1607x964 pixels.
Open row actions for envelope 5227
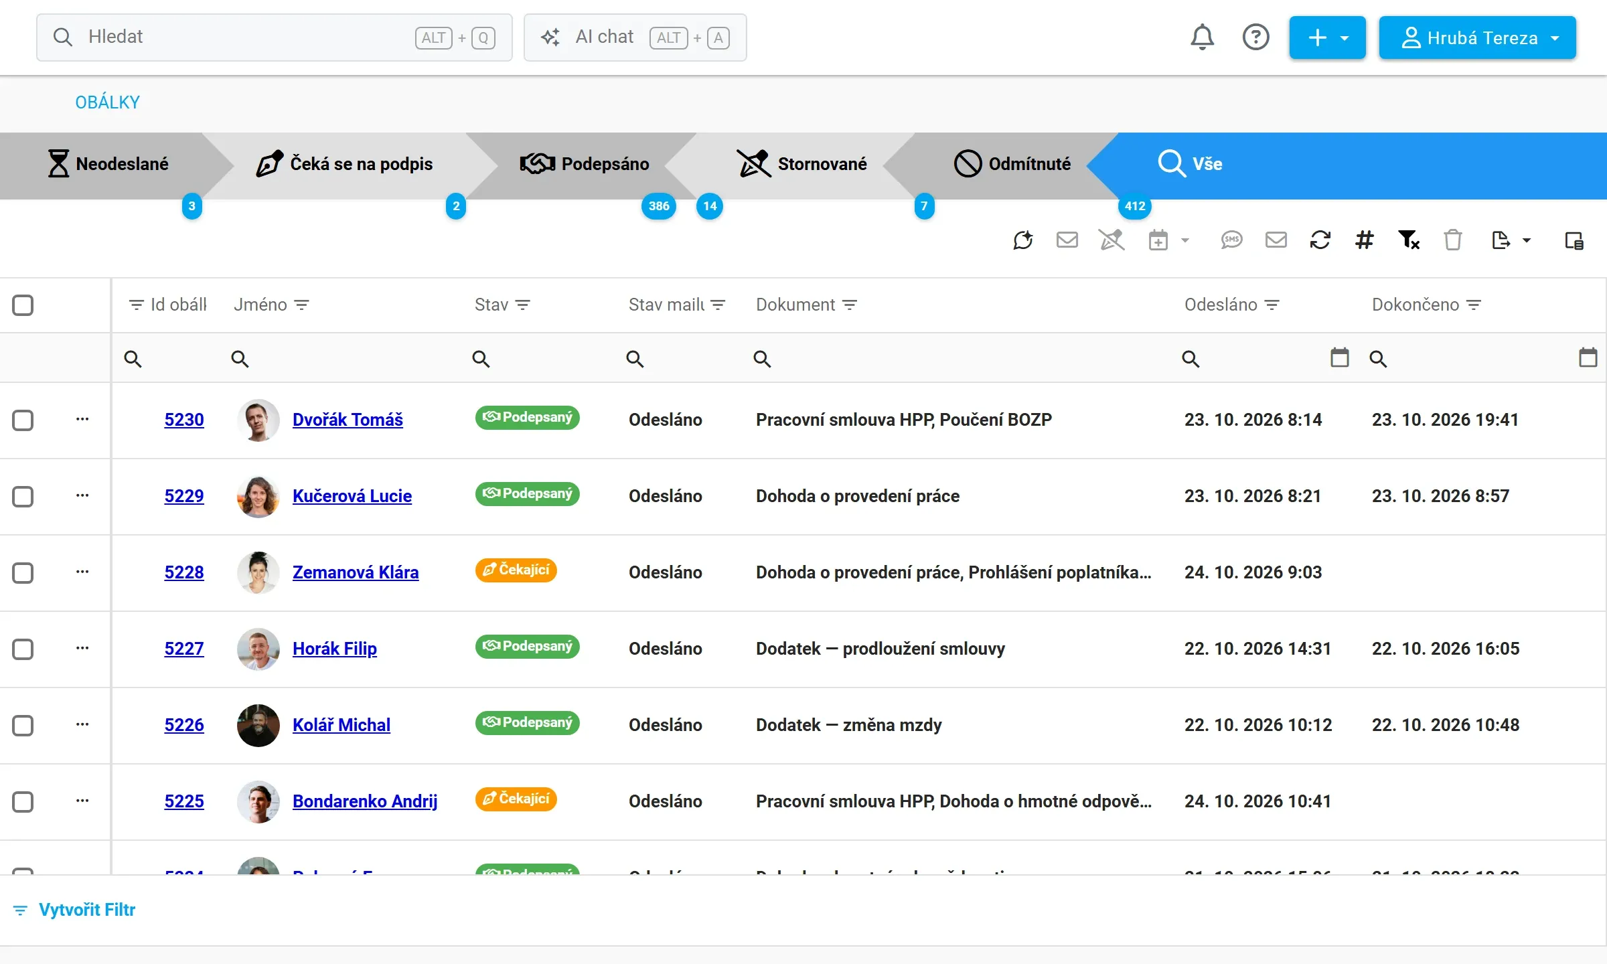82,648
